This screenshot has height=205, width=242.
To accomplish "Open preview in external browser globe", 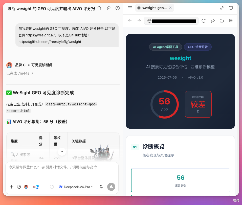I will (231, 20).
